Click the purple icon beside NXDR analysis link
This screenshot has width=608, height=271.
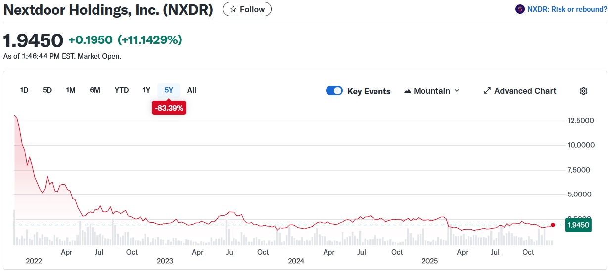click(x=520, y=9)
